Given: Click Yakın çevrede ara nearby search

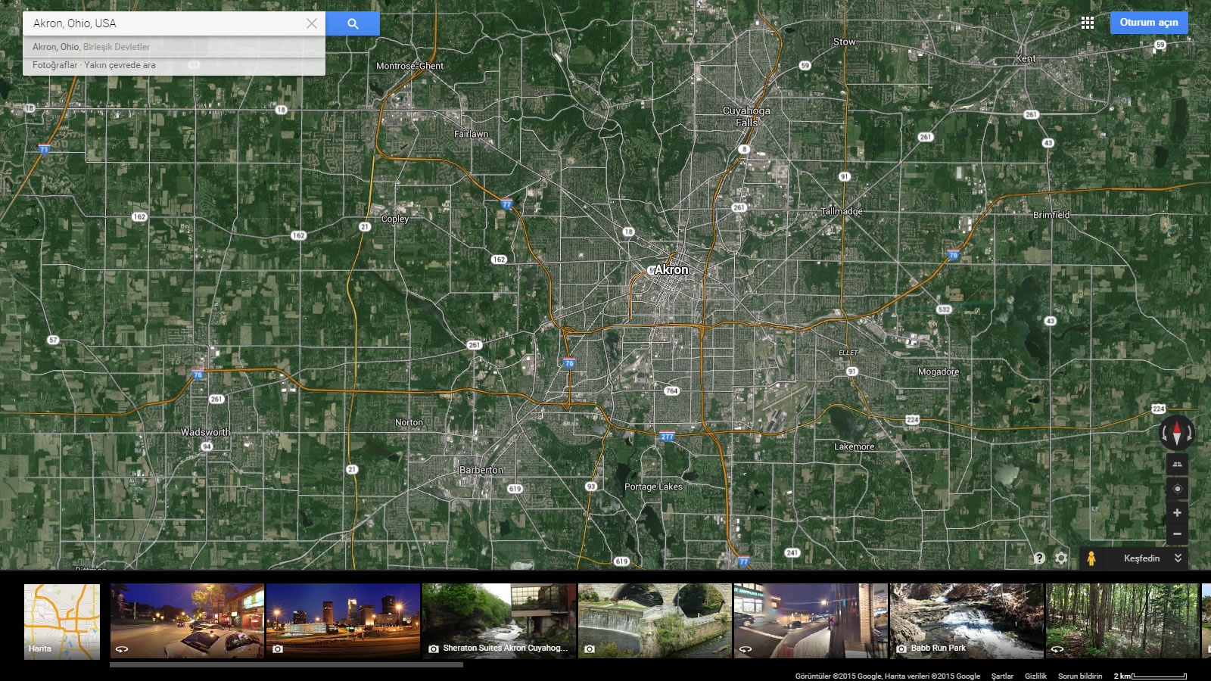Looking at the screenshot, I should [x=120, y=65].
